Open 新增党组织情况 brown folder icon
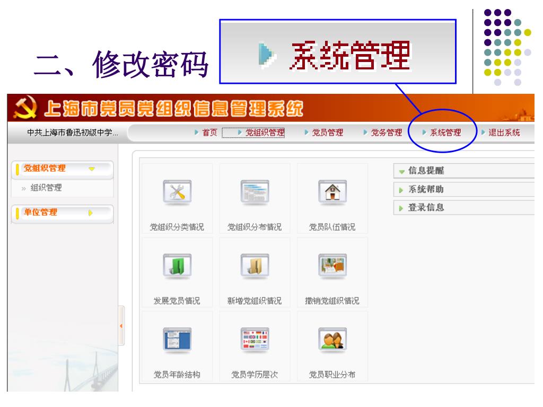This screenshot has width=543, height=407. point(255,266)
